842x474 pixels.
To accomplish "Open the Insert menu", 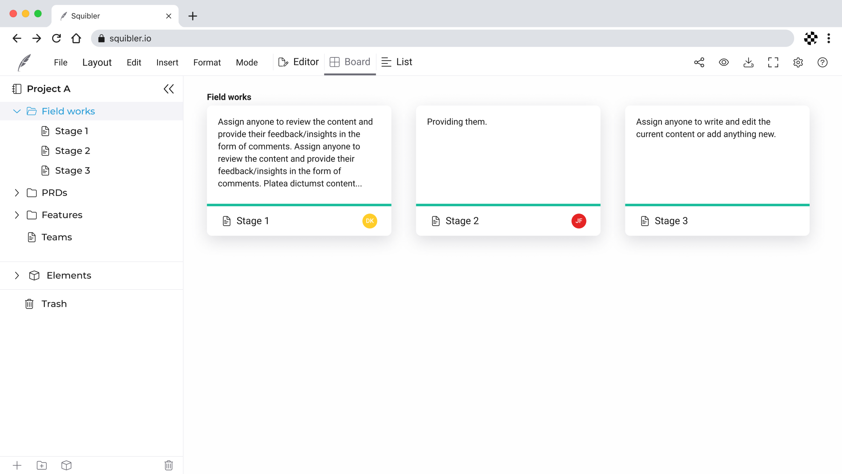I will click(x=167, y=62).
